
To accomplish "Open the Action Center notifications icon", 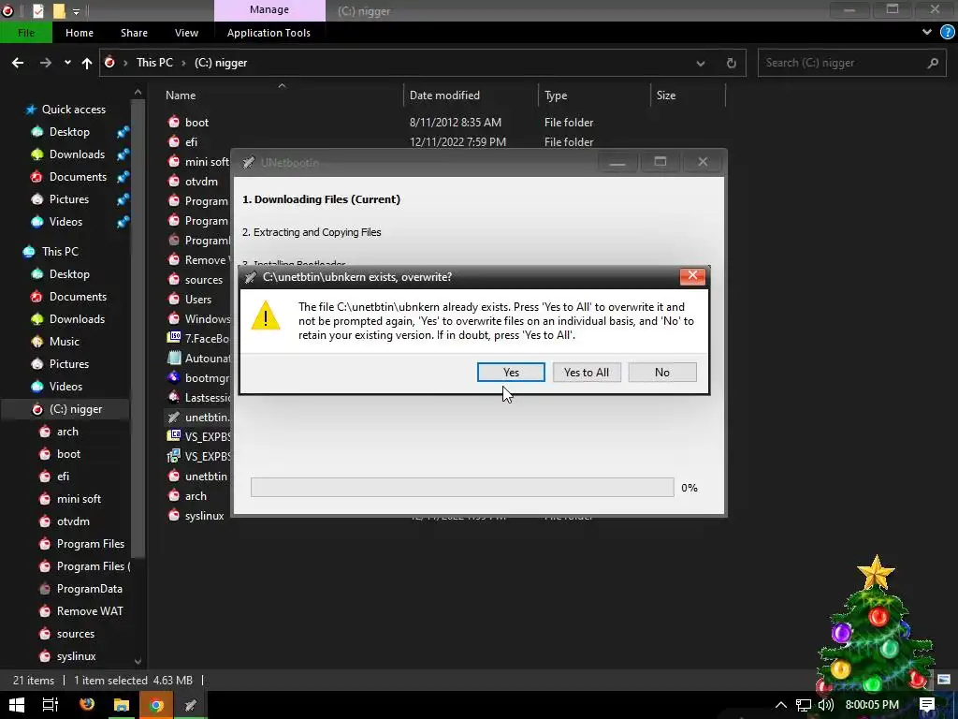I will (x=927, y=705).
